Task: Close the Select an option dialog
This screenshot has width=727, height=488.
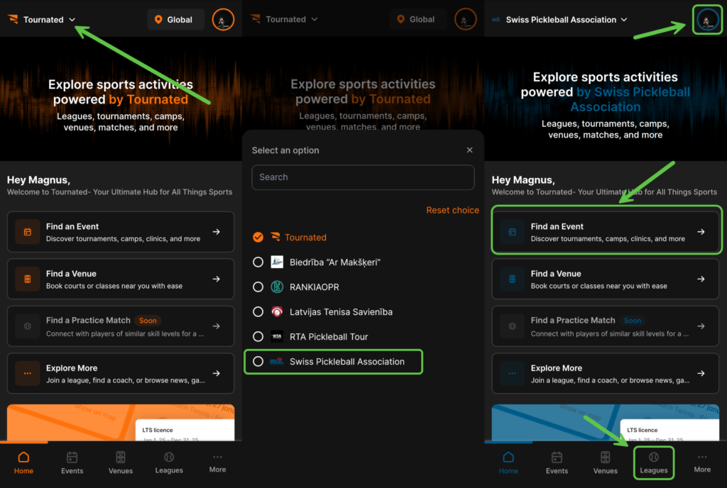Action: [x=470, y=150]
